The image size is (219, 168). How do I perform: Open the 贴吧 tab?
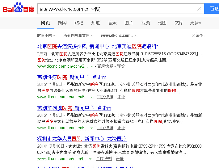pos(79,23)
